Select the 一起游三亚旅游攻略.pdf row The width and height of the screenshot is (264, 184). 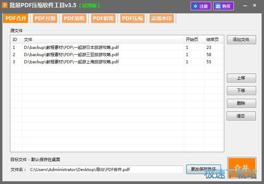(x=117, y=55)
